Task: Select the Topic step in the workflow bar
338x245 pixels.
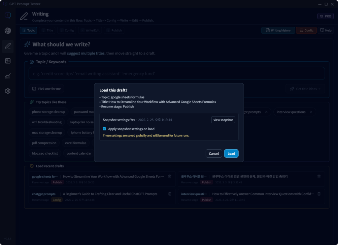Action: point(28,30)
